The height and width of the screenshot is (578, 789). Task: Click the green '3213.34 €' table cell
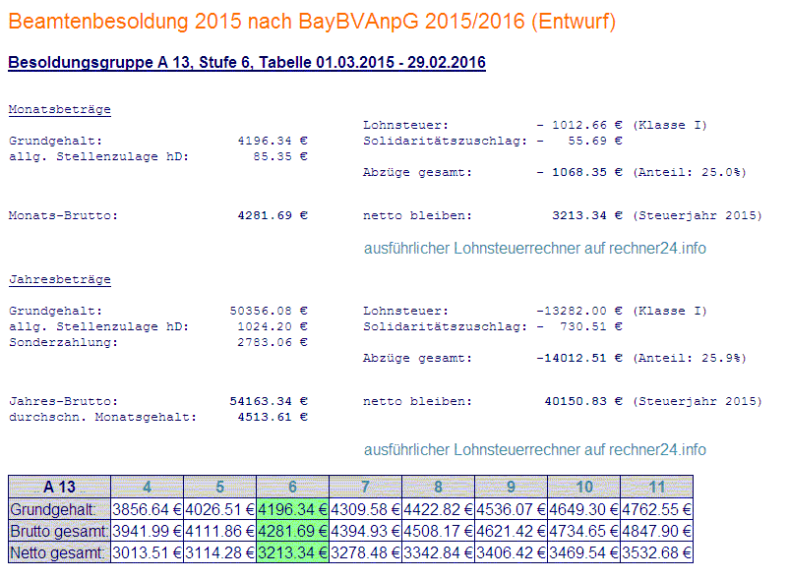(x=292, y=552)
